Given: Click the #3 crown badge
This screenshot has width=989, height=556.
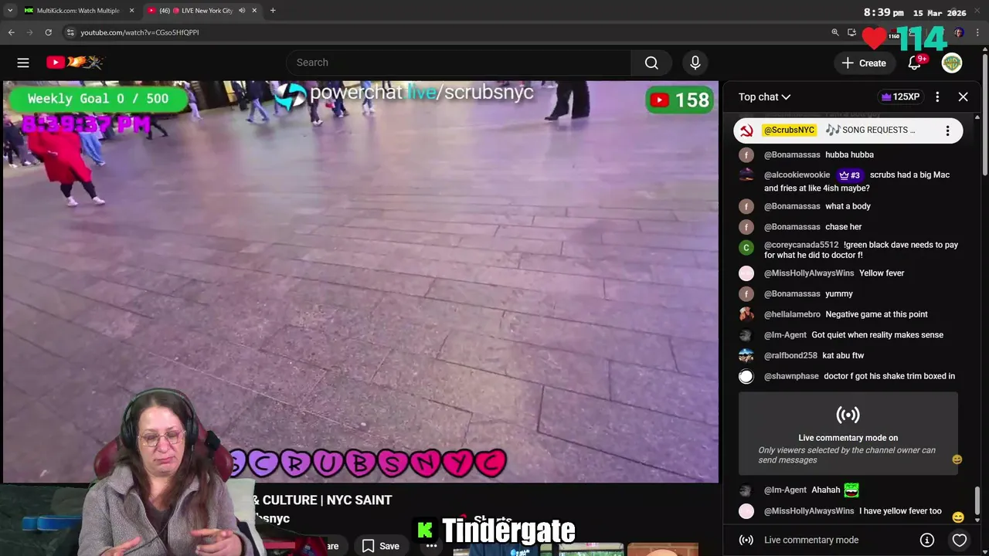Looking at the screenshot, I should tap(850, 175).
